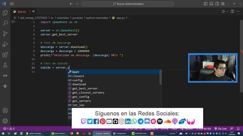Image resolution: width=243 pixels, height=136 pixels.
Task: Click the editor vertical scrollbar
Action: click(x=241, y=56)
